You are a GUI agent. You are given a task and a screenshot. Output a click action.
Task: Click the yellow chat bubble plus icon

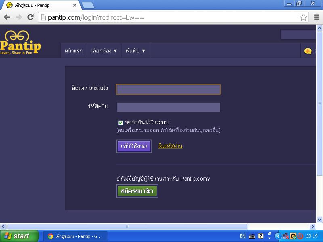click(308, 51)
